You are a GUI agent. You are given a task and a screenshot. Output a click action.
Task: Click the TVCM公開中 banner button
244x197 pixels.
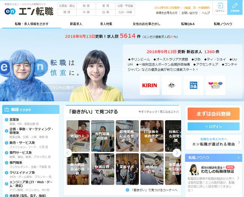pyautogui.click(x=62, y=88)
